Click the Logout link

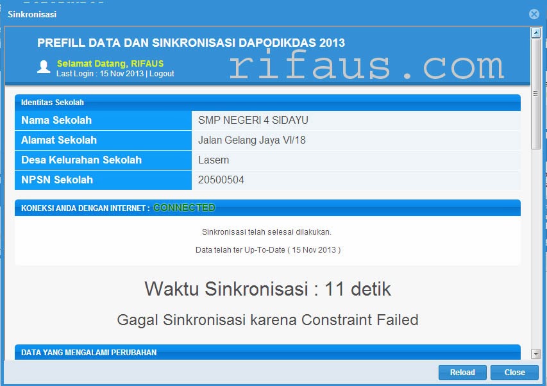point(162,74)
